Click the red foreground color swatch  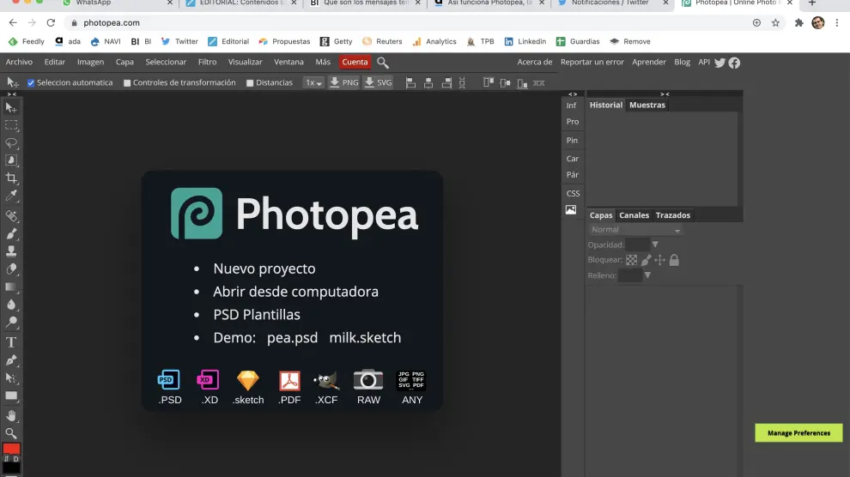11,449
